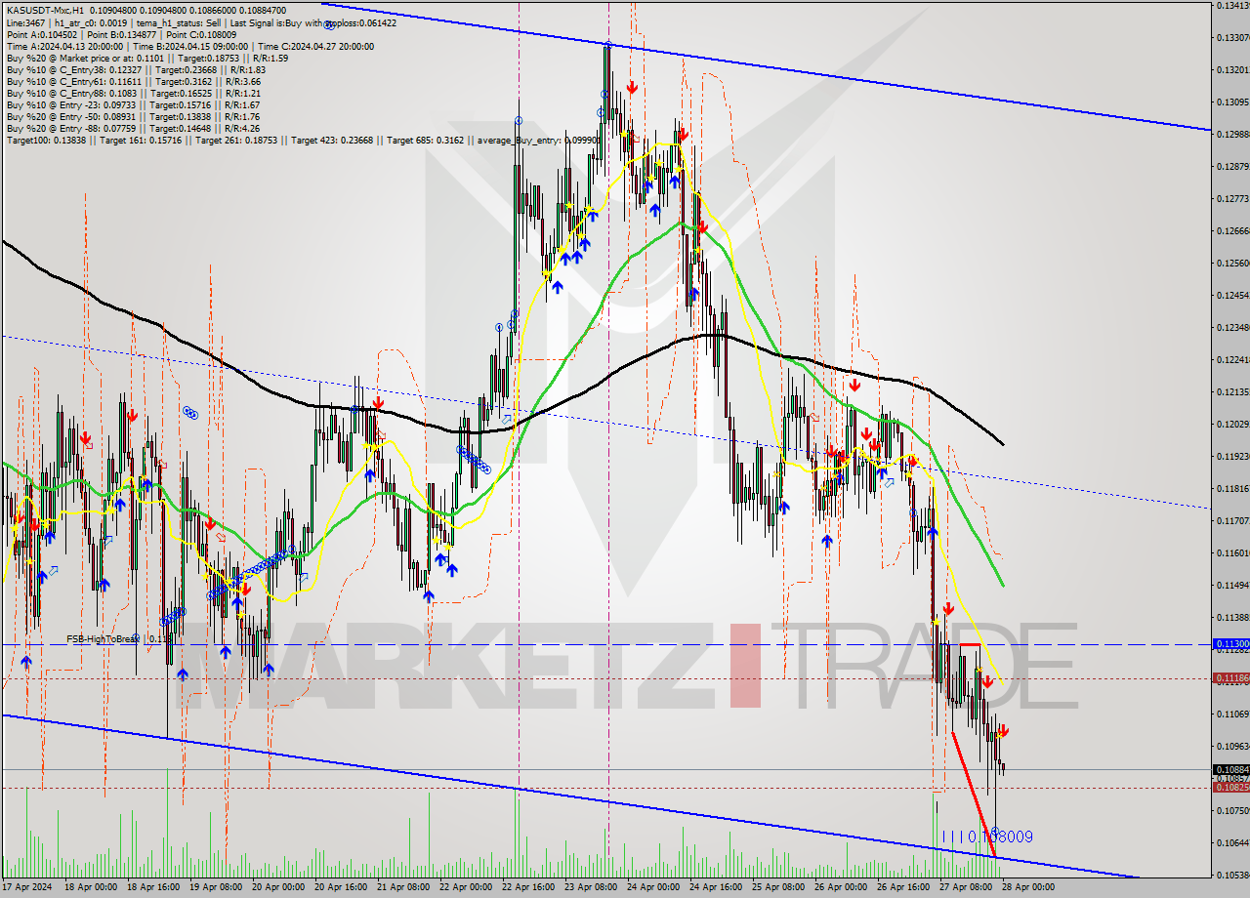
Task: Click the 0.12348 price axis label
Action: [1231, 327]
